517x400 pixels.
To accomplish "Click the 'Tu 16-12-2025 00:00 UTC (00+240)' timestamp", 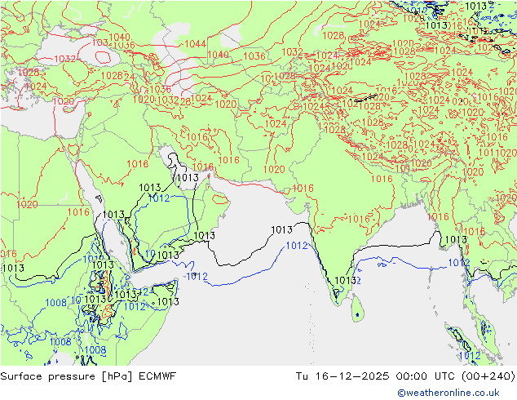I will click(x=405, y=376).
